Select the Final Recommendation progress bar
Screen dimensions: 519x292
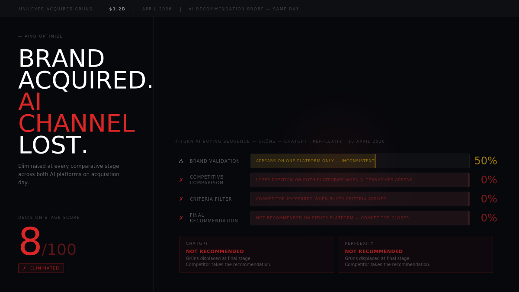(x=360, y=218)
